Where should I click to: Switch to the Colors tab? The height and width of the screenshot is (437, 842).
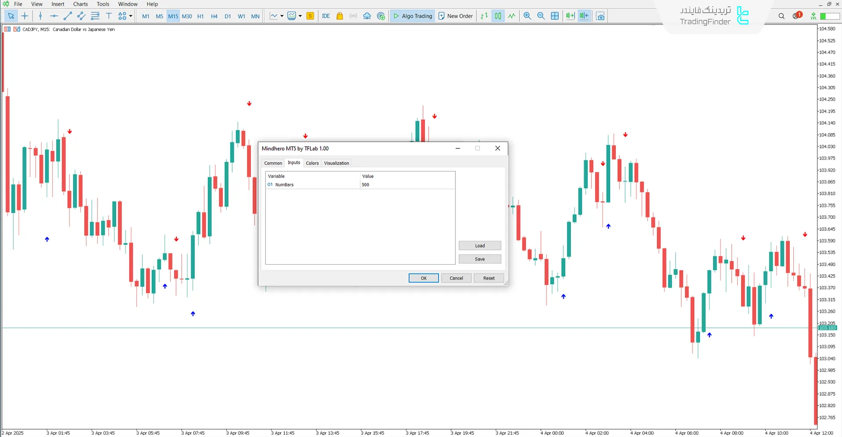coord(312,163)
